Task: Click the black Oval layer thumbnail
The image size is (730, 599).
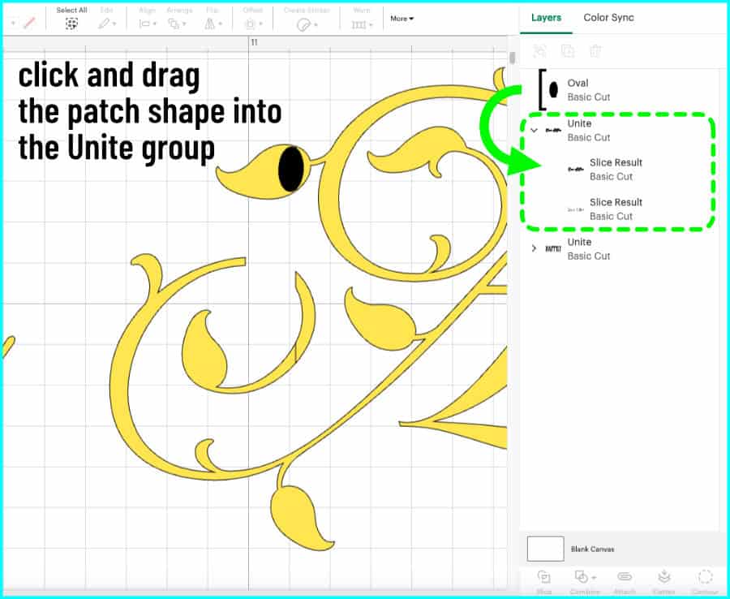Action: click(553, 89)
